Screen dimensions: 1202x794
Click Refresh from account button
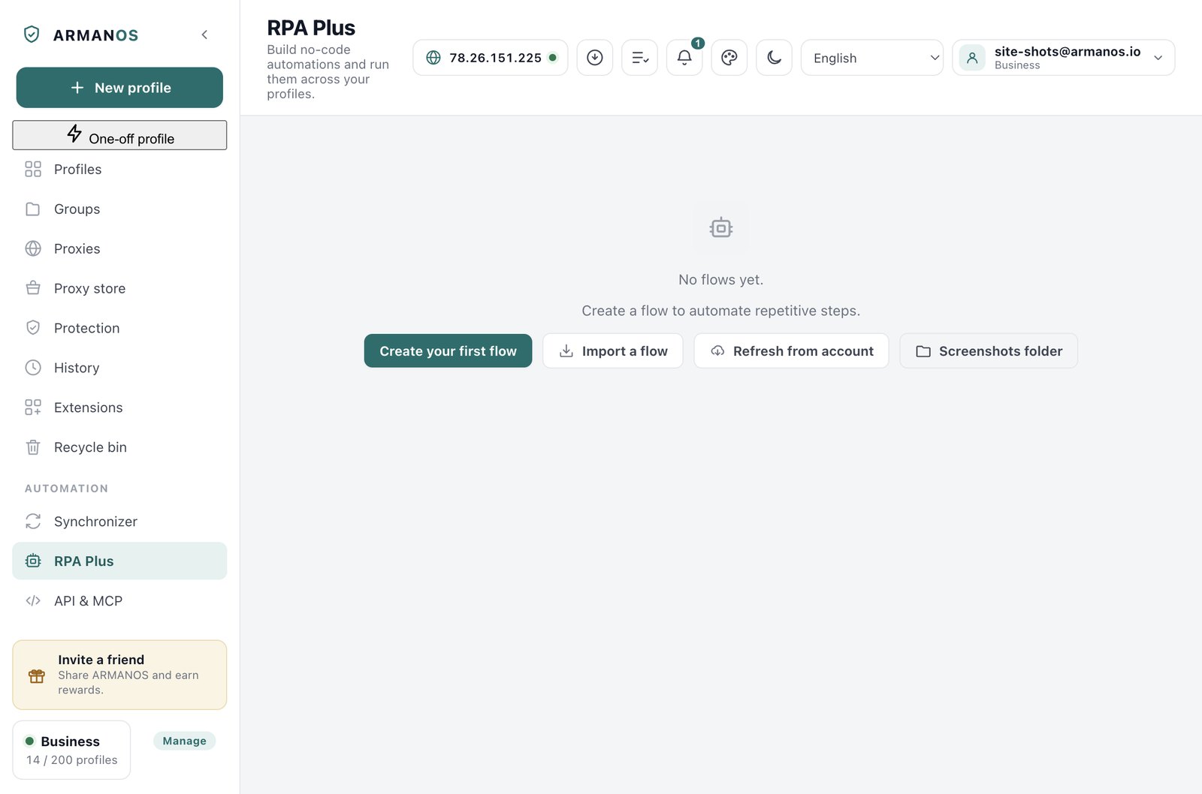(x=792, y=351)
